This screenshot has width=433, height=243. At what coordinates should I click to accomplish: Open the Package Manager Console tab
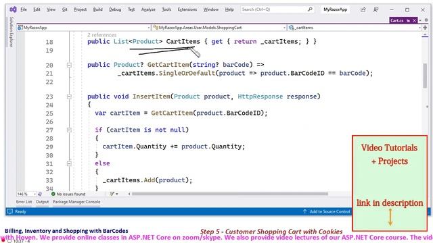coord(76,202)
